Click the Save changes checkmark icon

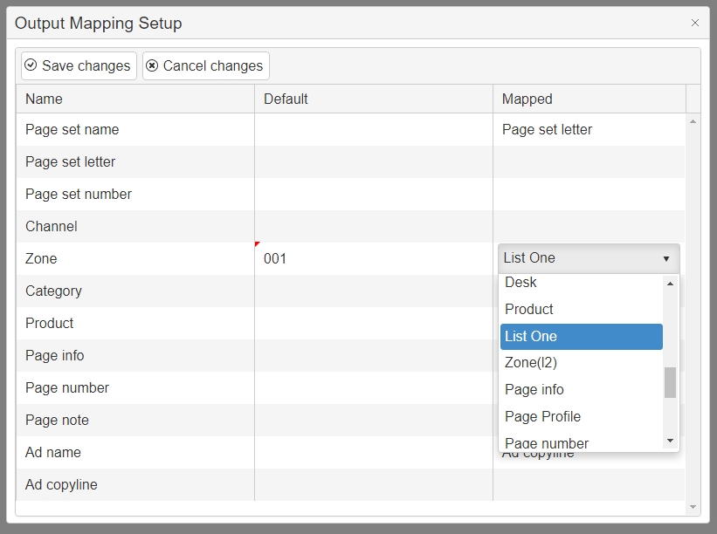[x=31, y=65]
